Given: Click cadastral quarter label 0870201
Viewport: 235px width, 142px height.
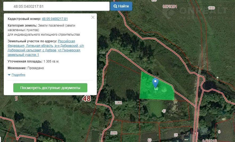Looking at the screenshot, I should (170, 6).
